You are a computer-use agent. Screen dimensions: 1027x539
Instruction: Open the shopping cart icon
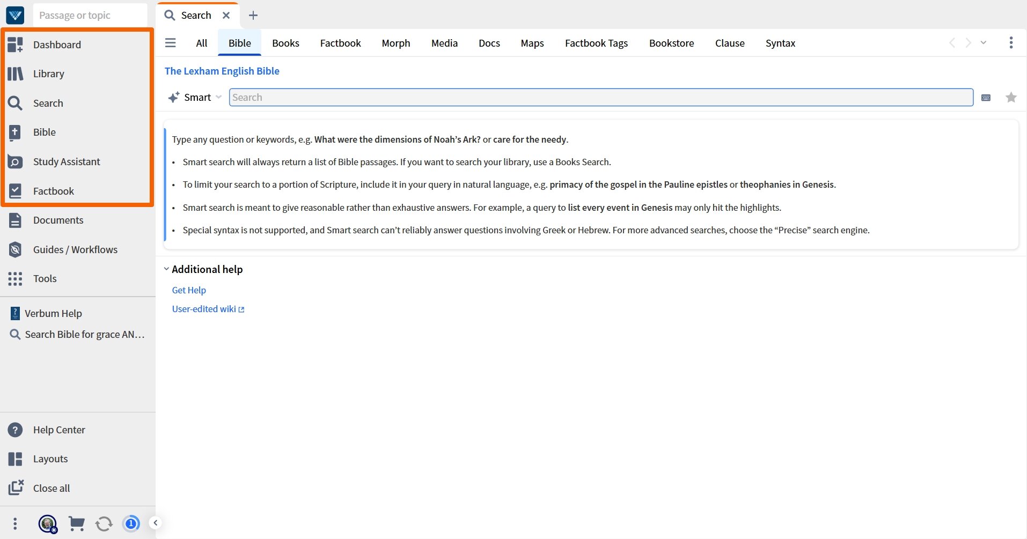pos(77,523)
